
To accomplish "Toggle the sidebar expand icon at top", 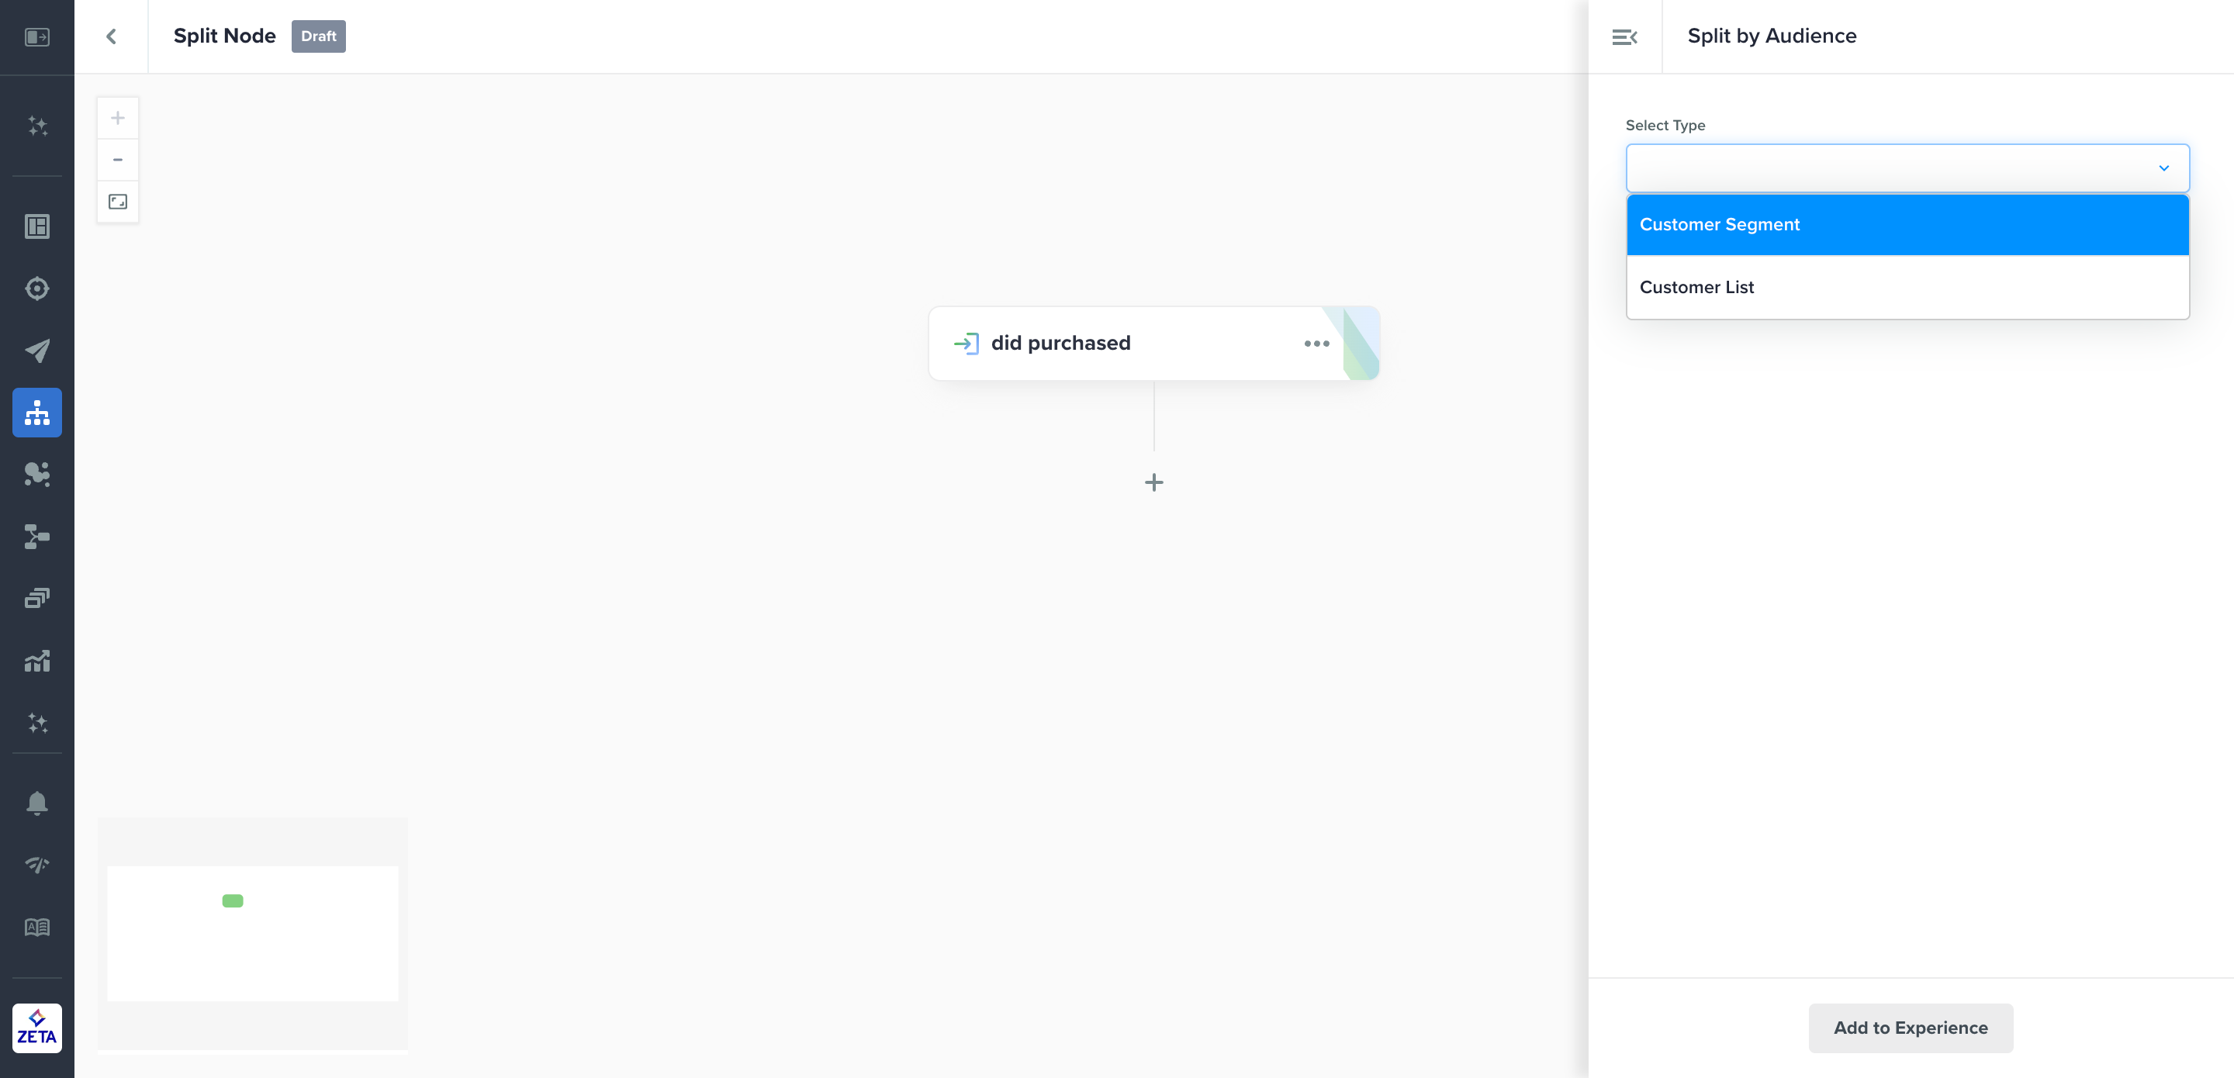I will [36, 36].
